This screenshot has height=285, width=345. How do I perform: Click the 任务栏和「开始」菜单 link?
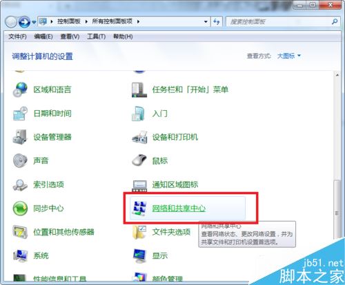tap(190, 89)
